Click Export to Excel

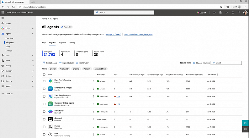(67, 63)
